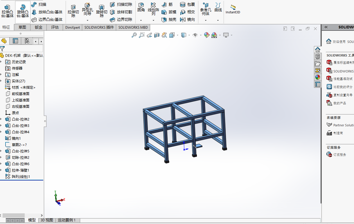Click the 边界凸台/基体 boundary boss tool

[x=47, y=19]
